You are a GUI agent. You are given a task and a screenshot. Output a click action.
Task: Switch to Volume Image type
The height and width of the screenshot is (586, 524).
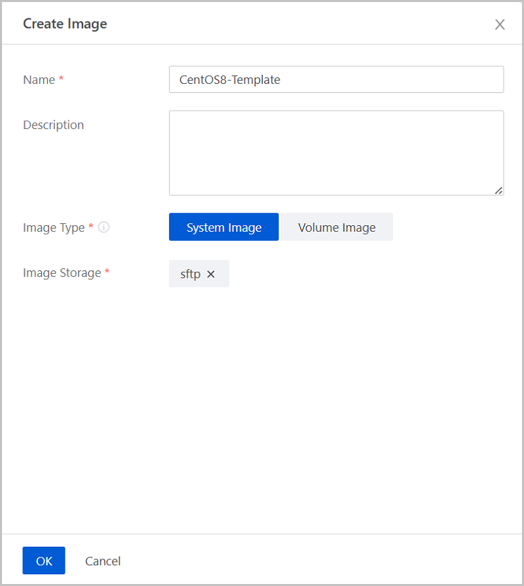click(x=337, y=227)
